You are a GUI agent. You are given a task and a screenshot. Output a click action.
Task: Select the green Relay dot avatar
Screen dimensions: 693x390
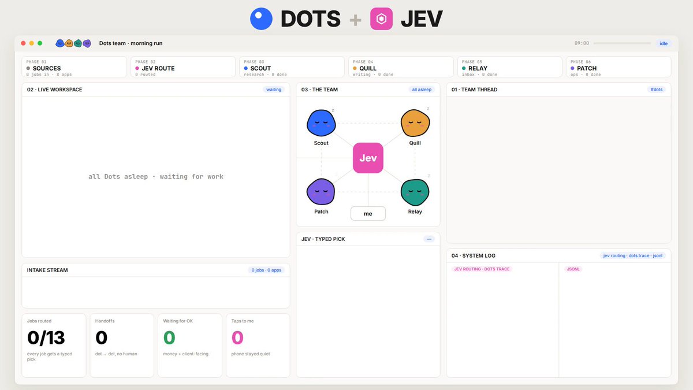point(415,192)
